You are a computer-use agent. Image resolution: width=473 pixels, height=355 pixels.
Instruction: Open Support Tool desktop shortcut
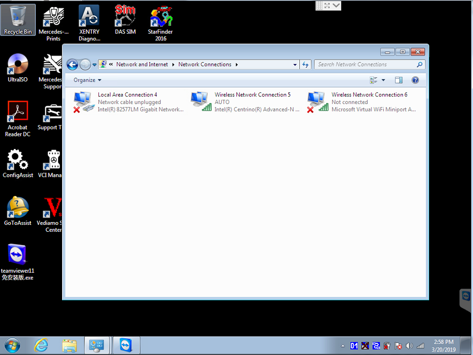point(50,117)
